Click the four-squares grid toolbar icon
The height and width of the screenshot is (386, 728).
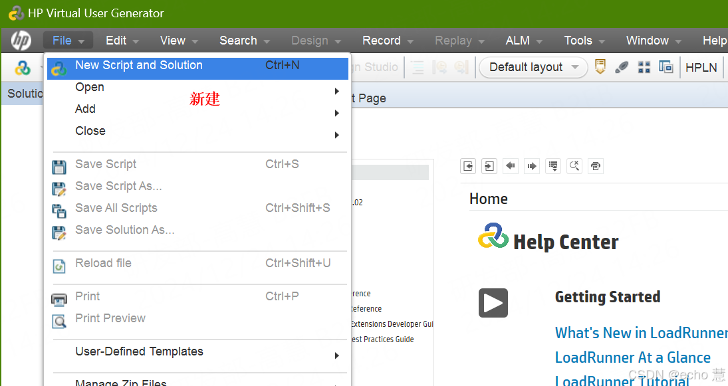click(x=644, y=67)
